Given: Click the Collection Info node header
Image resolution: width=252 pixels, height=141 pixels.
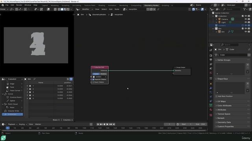Looking at the screenshot, I should pyautogui.click(x=100, y=67).
